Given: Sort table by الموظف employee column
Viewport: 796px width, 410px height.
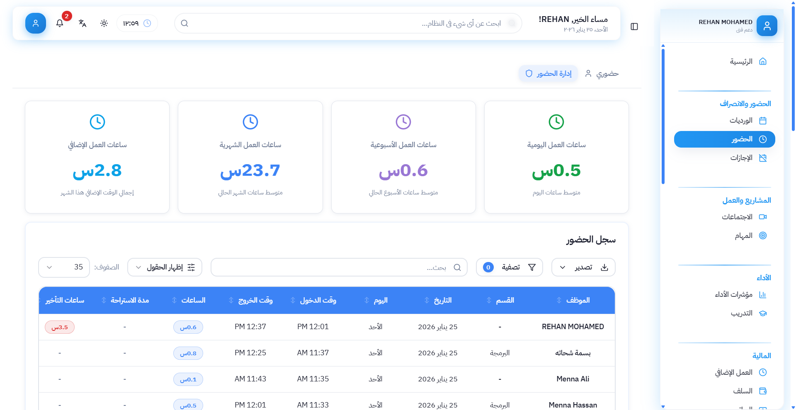Looking at the screenshot, I should coord(578,300).
